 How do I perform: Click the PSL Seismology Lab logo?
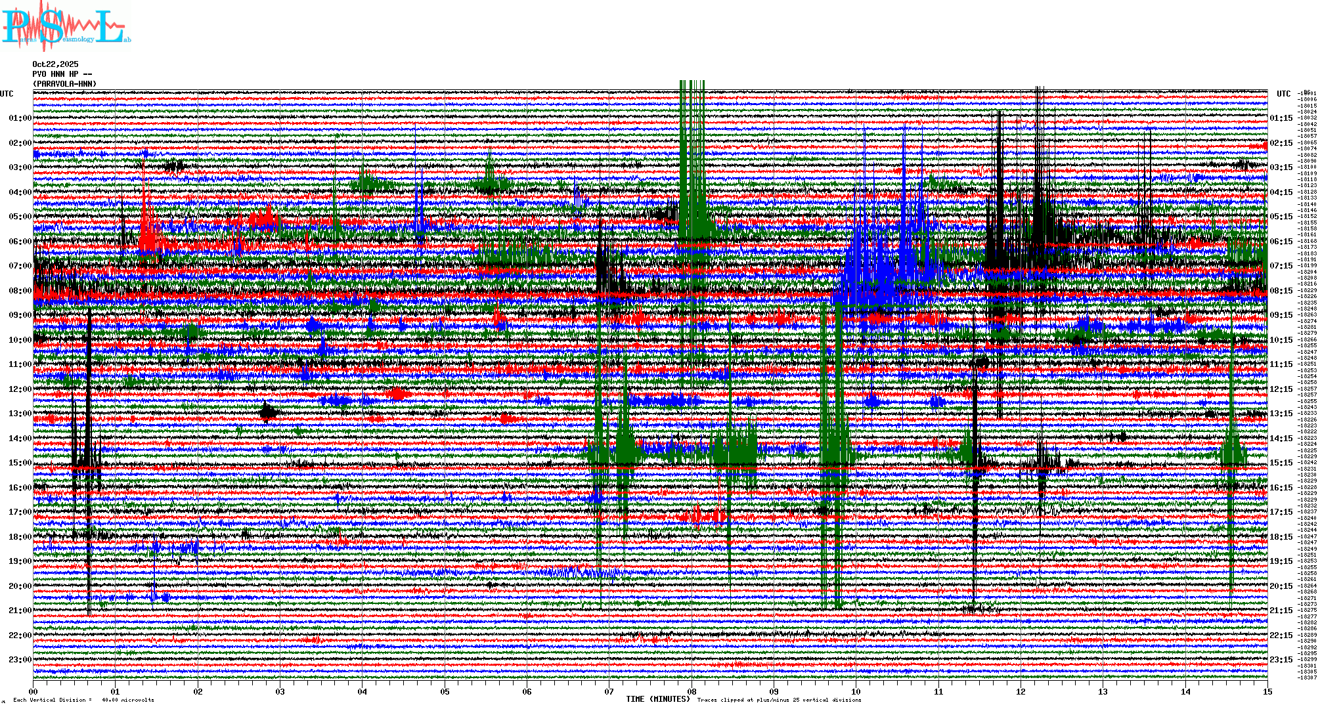click(66, 26)
